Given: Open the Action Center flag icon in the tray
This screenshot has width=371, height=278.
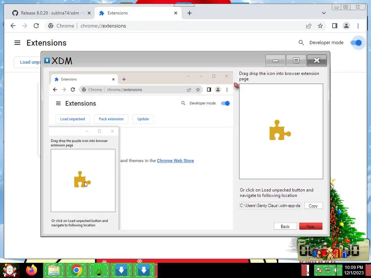Looking at the screenshot, I should (x=319, y=270).
